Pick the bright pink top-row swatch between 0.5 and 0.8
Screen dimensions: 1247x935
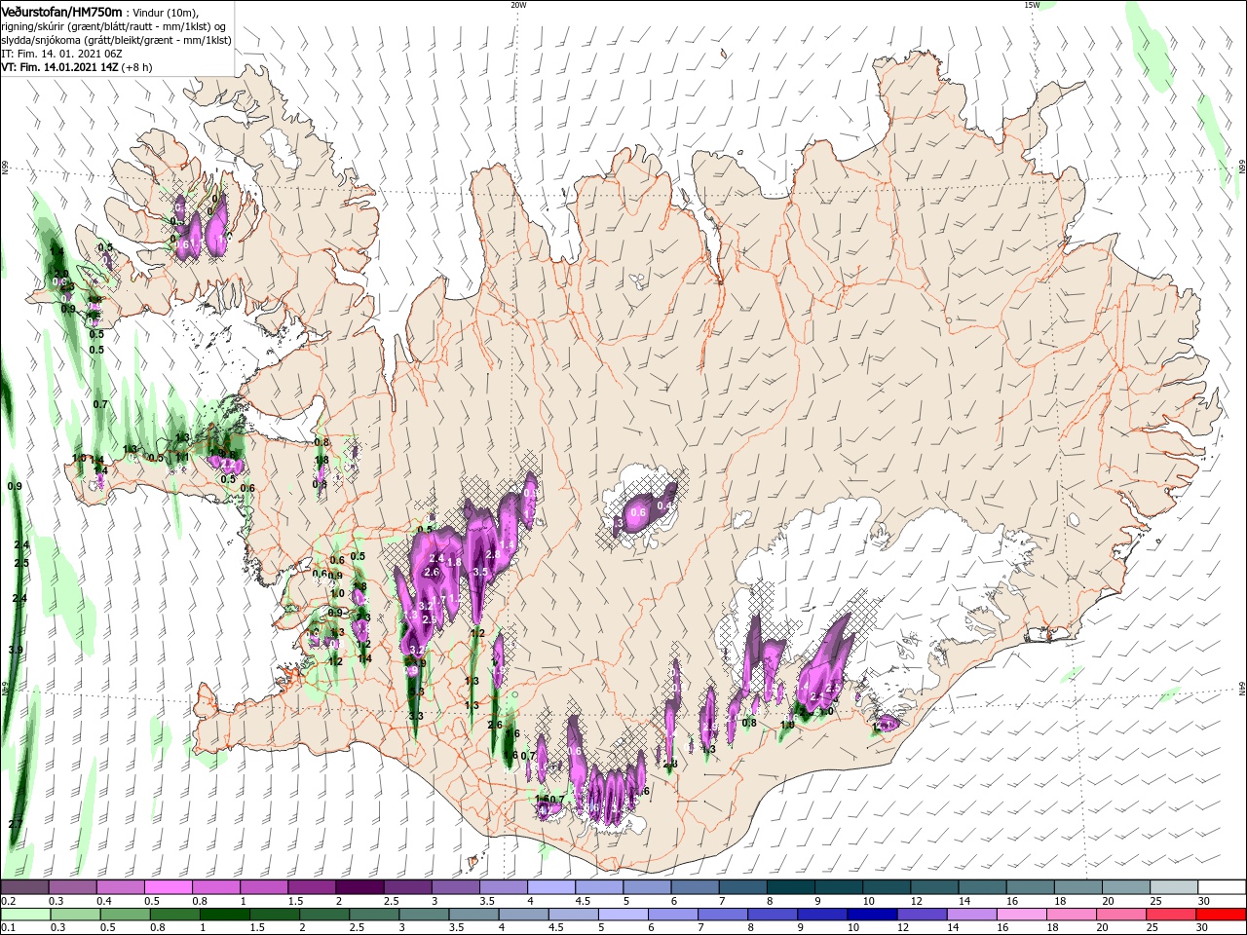(x=168, y=887)
